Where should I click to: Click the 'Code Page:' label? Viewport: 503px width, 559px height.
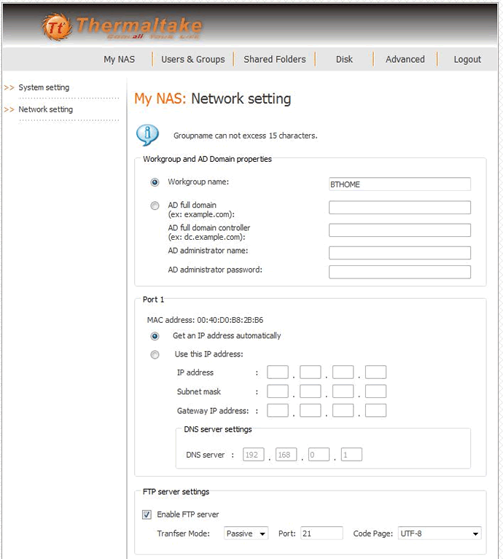coord(373,533)
